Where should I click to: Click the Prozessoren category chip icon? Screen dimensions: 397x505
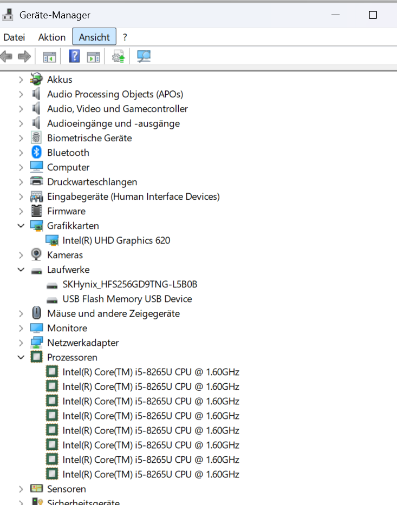[x=36, y=357]
